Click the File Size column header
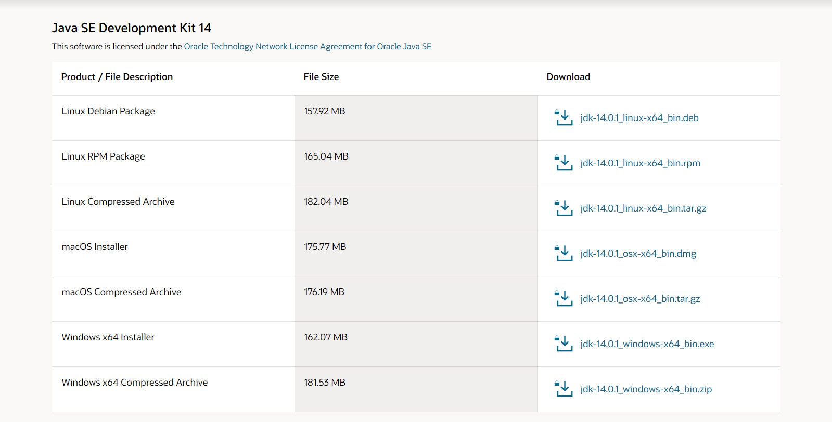Viewport: 832px width, 422px height. click(321, 77)
